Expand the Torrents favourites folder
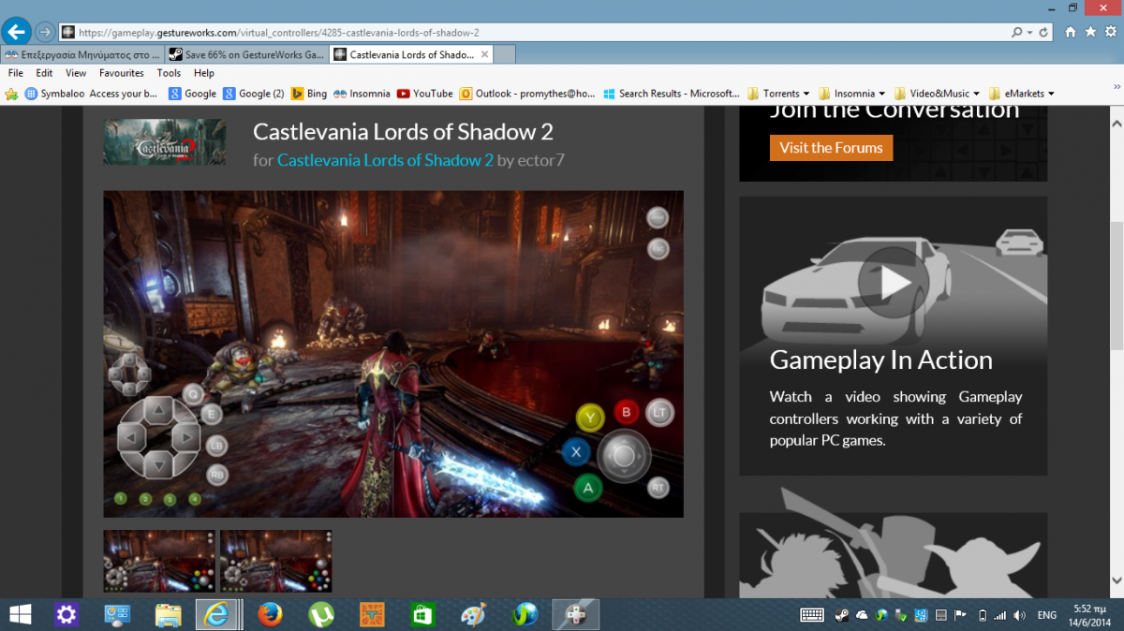This screenshot has height=631, width=1124. (779, 94)
